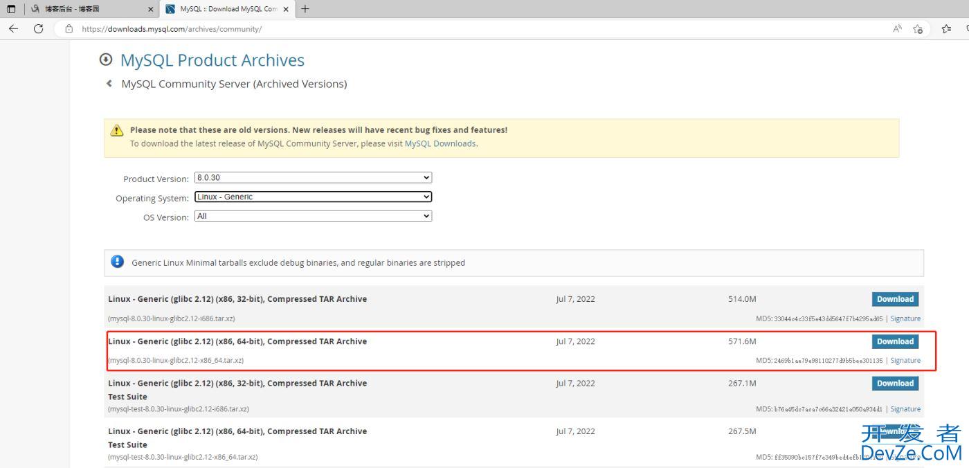Click file name (mysql-test-8.0.30-linux-glibc2.12-i686.tar.xz)

(x=179, y=408)
